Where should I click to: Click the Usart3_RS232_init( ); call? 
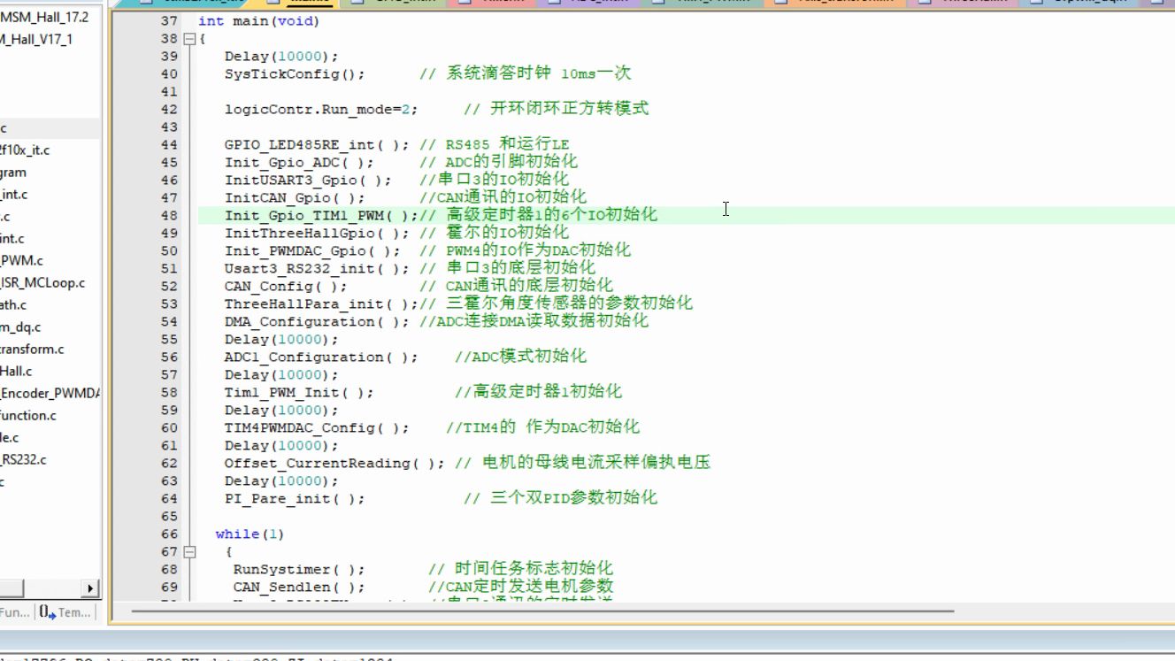coord(317,269)
